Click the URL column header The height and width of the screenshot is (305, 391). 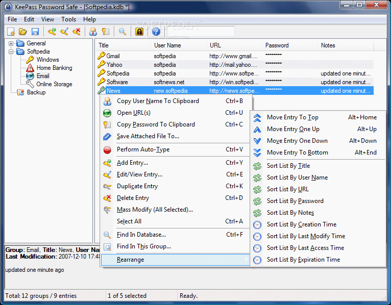coord(234,45)
